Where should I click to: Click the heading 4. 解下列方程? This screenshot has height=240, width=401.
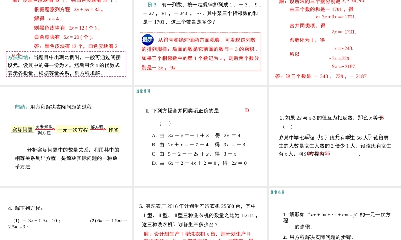pyautogui.click(x=26, y=208)
